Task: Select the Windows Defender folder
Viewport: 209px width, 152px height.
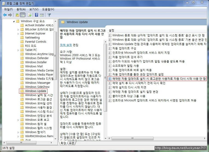Action: [34, 58]
